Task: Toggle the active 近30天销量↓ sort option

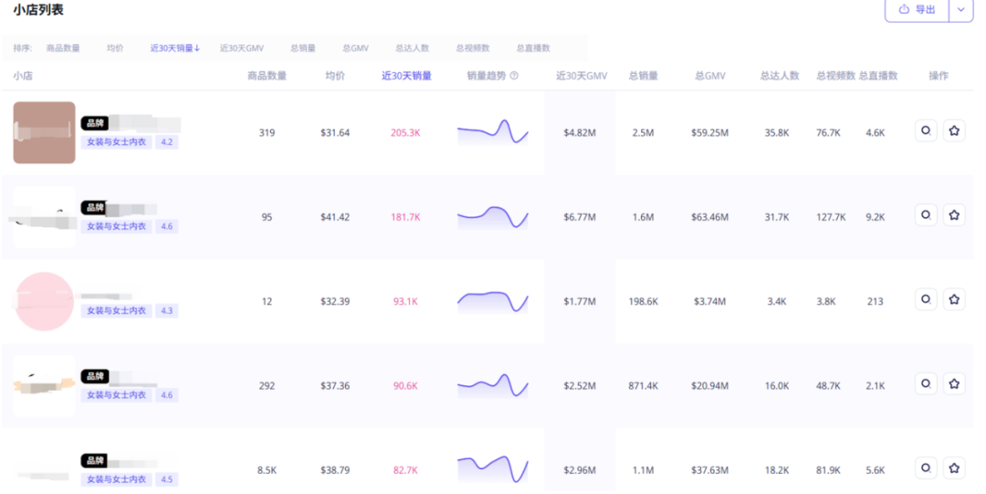Action: point(175,48)
